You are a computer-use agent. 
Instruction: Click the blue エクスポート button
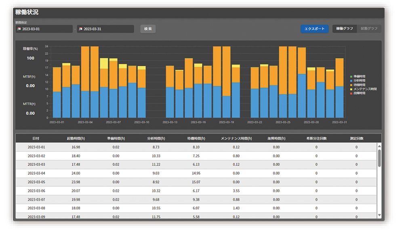pyautogui.click(x=314, y=29)
